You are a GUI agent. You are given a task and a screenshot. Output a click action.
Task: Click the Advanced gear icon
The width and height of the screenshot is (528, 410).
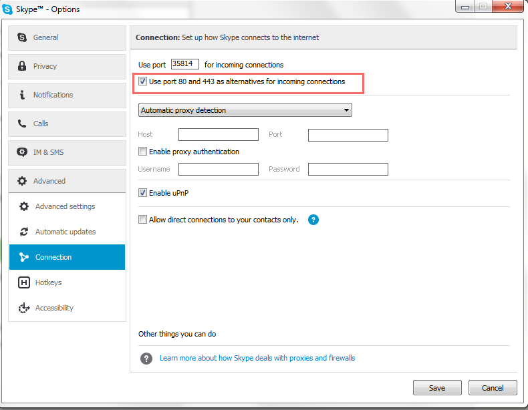click(22, 181)
